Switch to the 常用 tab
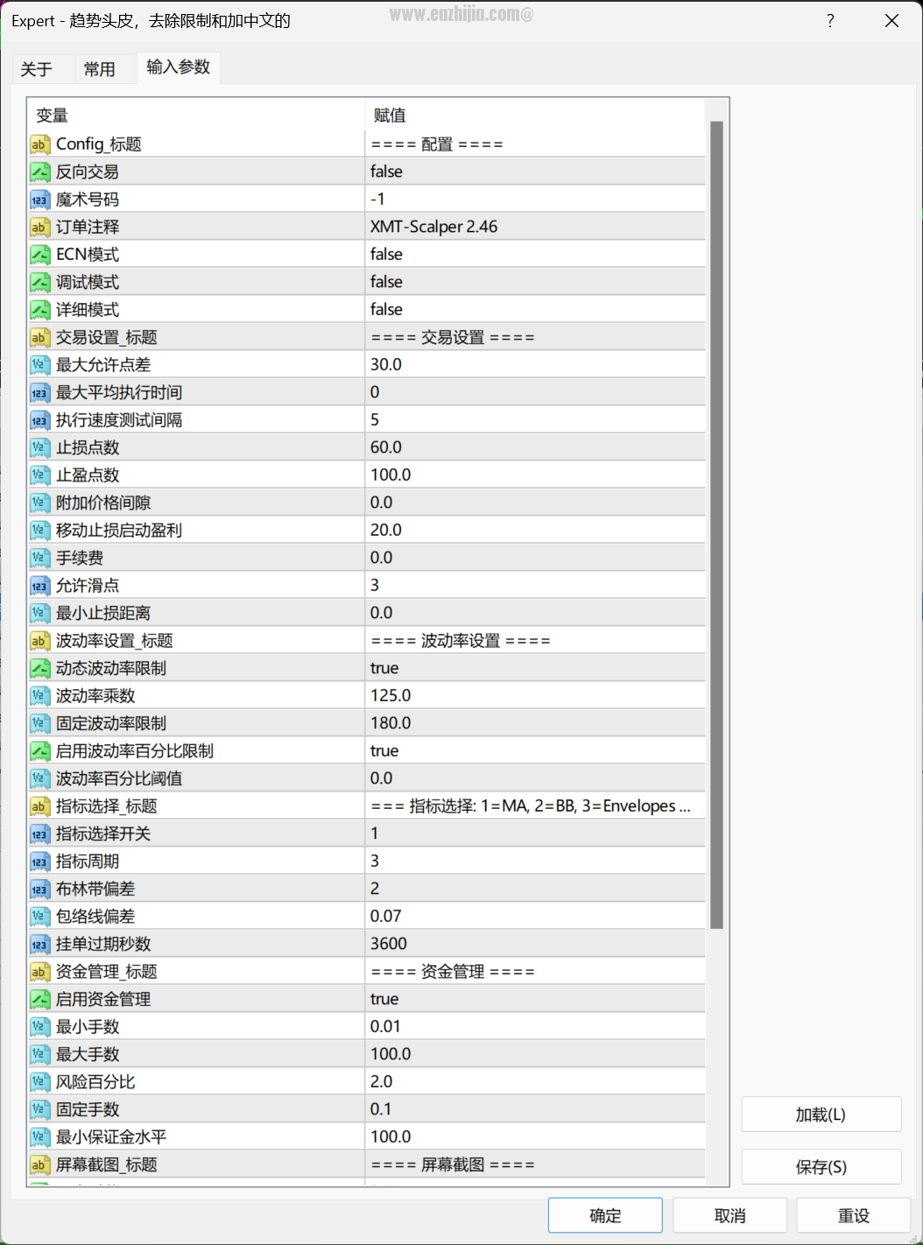 [x=99, y=69]
